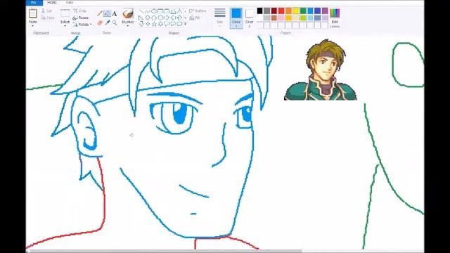Select the Color picker eyedropper tool
The image size is (450, 253).
107,22
